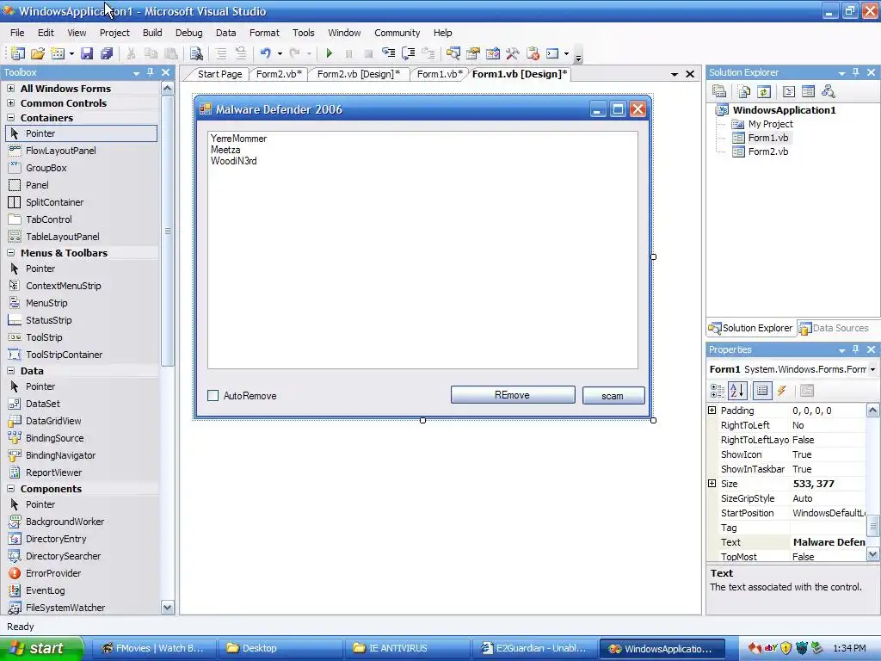Image resolution: width=881 pixels, height=661 pixels.
Task: Toggle Auto Hide pin on Solution Explorer
Action: [x=856, y=72]
